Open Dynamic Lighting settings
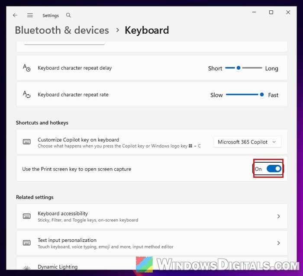Image resolution: width=303 pixels, height=276 pixels. point(151,263)
